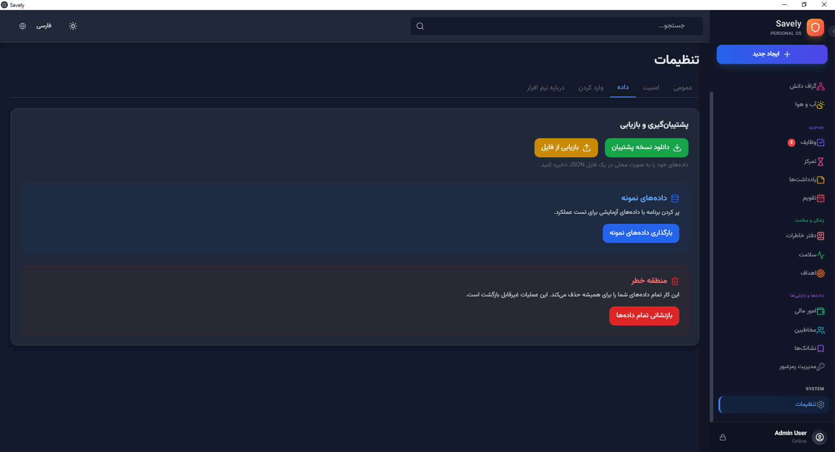Open the Health pulse icon
Viewport: 835px width, 452px height.
click(x=821, y=255)
